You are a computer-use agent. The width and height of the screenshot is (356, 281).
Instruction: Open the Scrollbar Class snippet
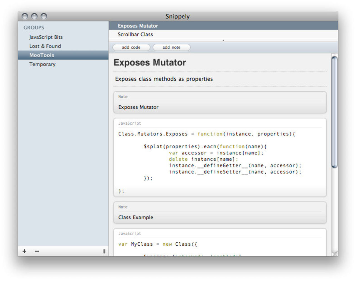135,34
